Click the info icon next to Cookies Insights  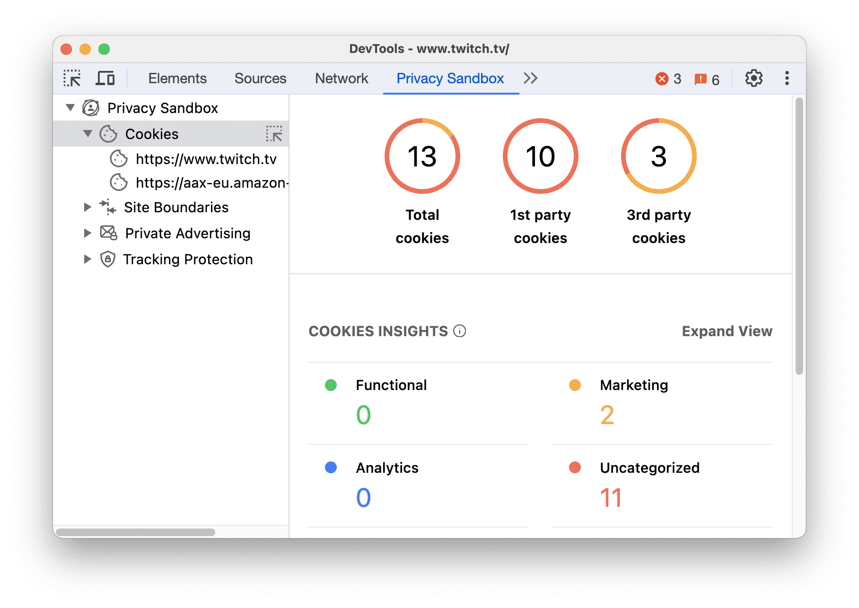pyautogui.click(x=459, y=331)
